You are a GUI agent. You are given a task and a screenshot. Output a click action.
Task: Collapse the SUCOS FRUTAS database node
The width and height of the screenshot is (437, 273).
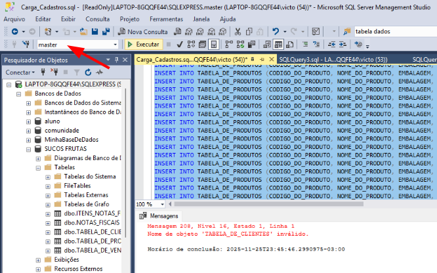(28, 150)
